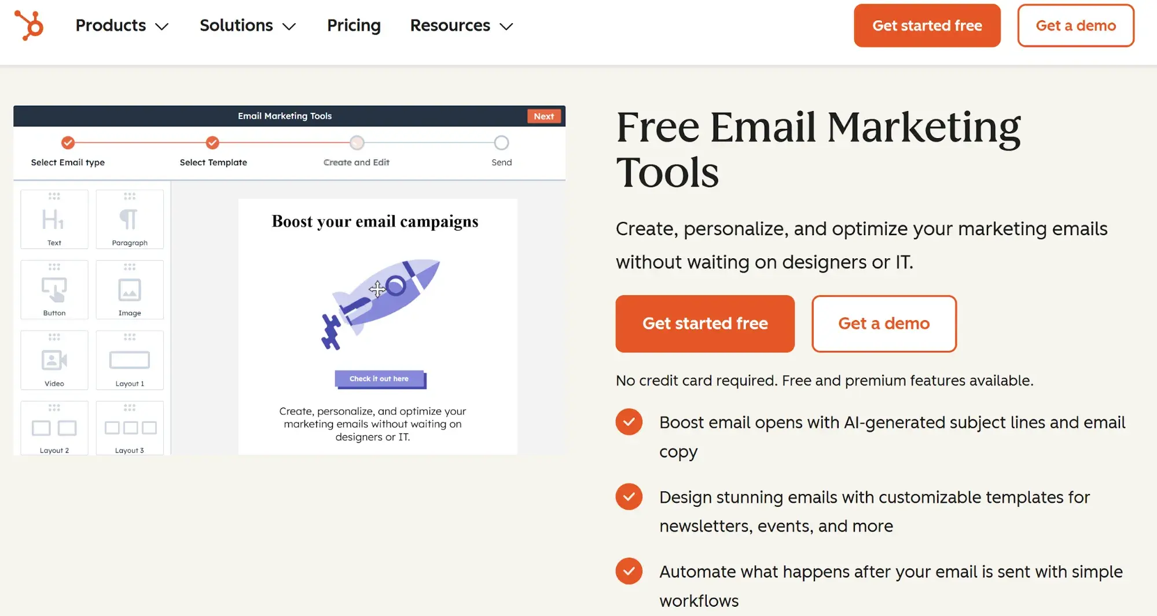1157x616 pixels.
Task: Click the orange Get started free button
Action: 704,324
